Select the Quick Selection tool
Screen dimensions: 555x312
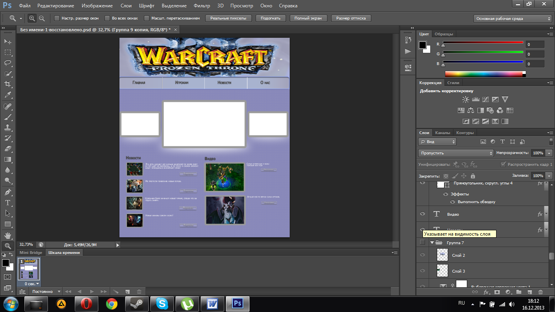coord(7,74)
